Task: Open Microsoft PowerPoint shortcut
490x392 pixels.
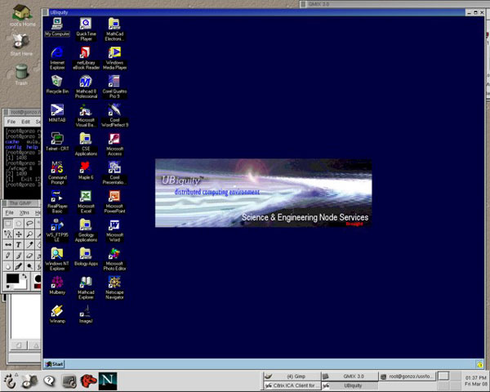Action: [114, 202]
